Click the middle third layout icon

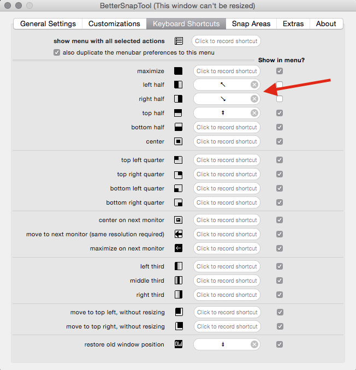tap(178, 281)
